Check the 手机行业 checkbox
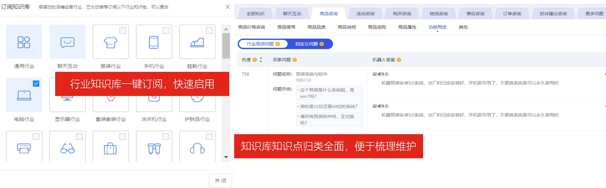 (x=166, y=30)
